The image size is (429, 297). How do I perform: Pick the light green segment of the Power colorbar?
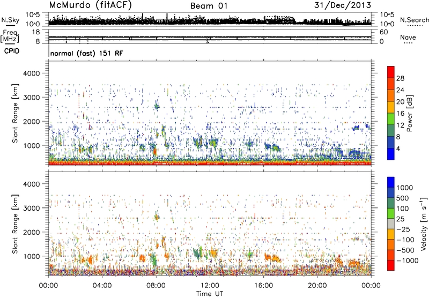391,119
